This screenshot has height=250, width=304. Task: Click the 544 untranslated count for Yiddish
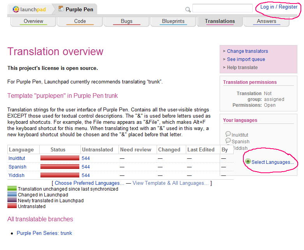coord(86,175)
